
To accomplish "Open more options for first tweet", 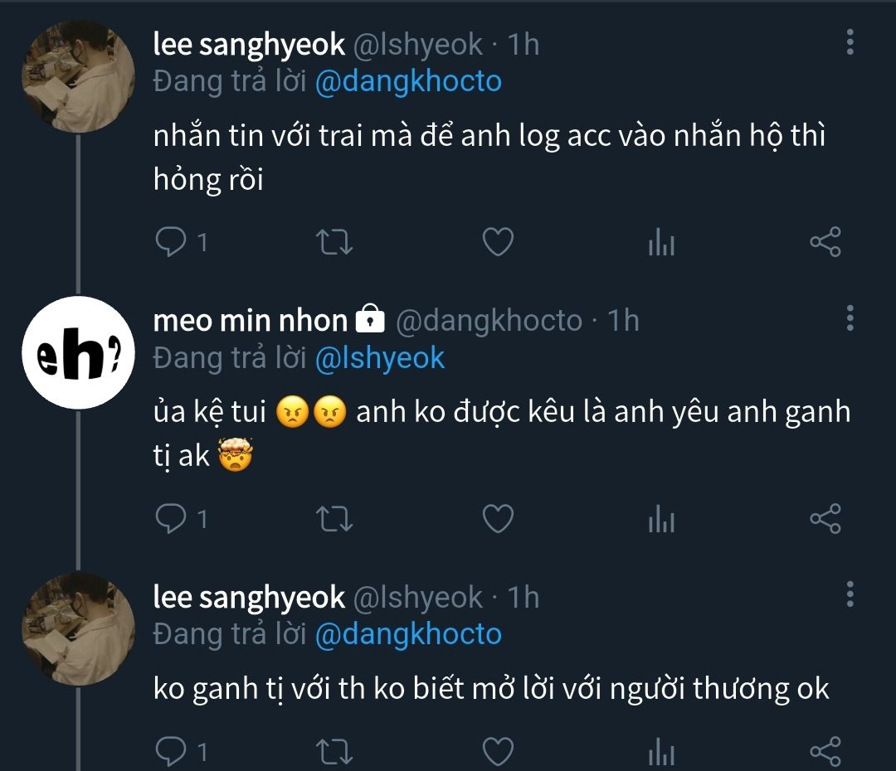I will click(x=850, y=41).
